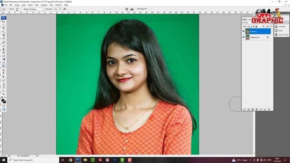Image resolution: width=290 pixels, height=163 pixels.
Task: Toggle Lock all padlock icon
Action: [256, 26]
